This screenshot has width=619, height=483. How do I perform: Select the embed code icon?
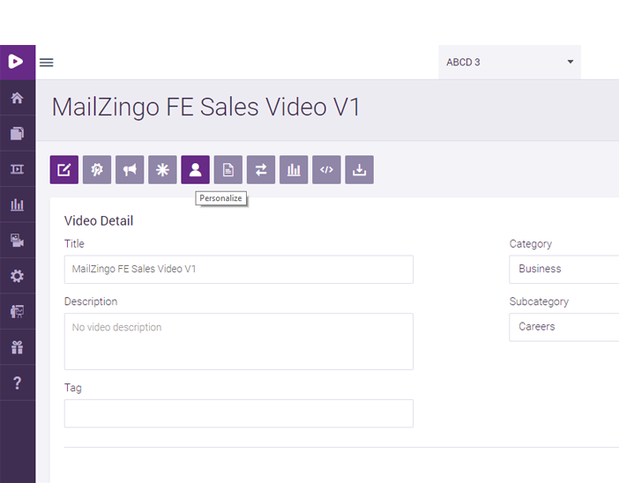[326, 170]
